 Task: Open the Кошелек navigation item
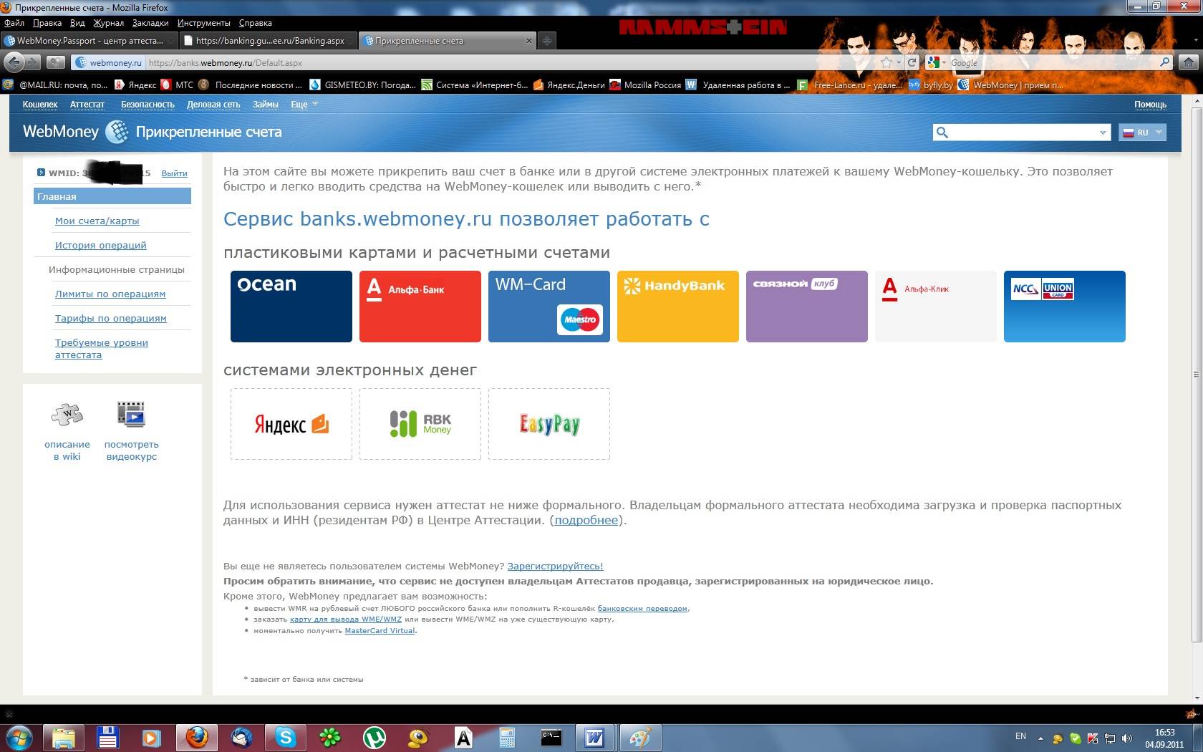click(x=40, y=105)
